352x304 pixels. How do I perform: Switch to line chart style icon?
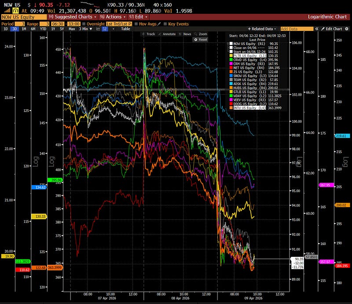[98, 29]
